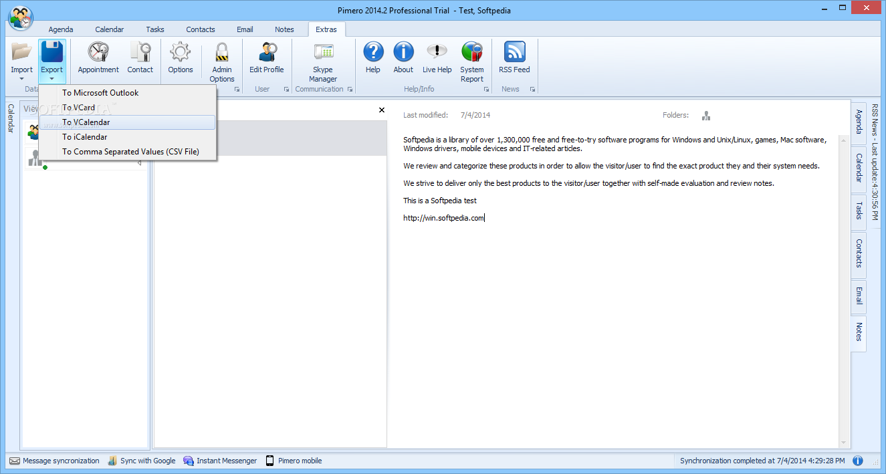The height and width of the screenshot is (474, 886).
Task: Go to the Notes ribbon tab
Action: pyautogui.click(x=284, y=29)
